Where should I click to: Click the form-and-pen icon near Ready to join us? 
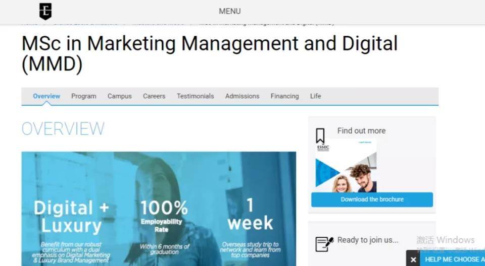click(x=324, y=244)
